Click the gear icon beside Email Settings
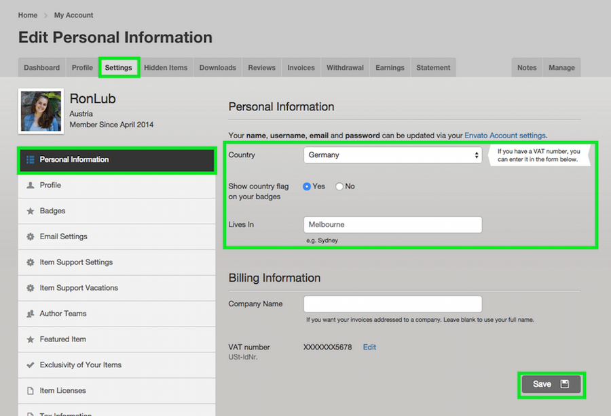This screenshot has width=611, height=416. click(30, 236)
